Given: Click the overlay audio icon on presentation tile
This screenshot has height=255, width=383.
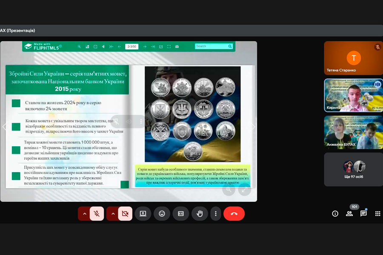Looking at the screenshot, I should coord(129,121).
